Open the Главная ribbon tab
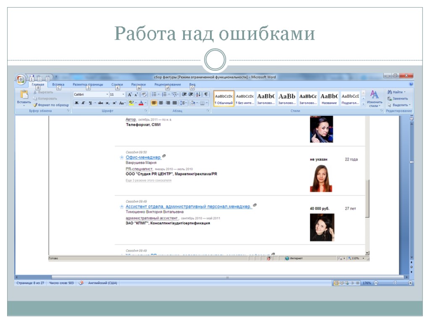Viewport: 430px width, 323px height. click(x=38, y=85)
